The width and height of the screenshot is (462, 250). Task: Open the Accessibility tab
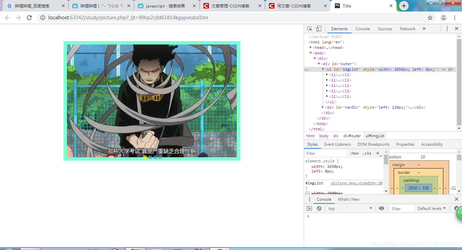coord(432,144)
